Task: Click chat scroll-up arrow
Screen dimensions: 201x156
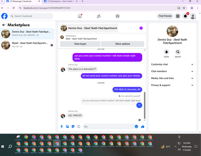Action: pyautogui.click(x=145, y=50)
